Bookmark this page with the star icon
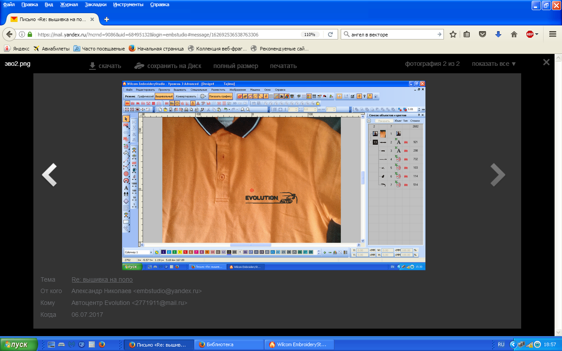This screenshot has height=351, width=562. (453, 35)
